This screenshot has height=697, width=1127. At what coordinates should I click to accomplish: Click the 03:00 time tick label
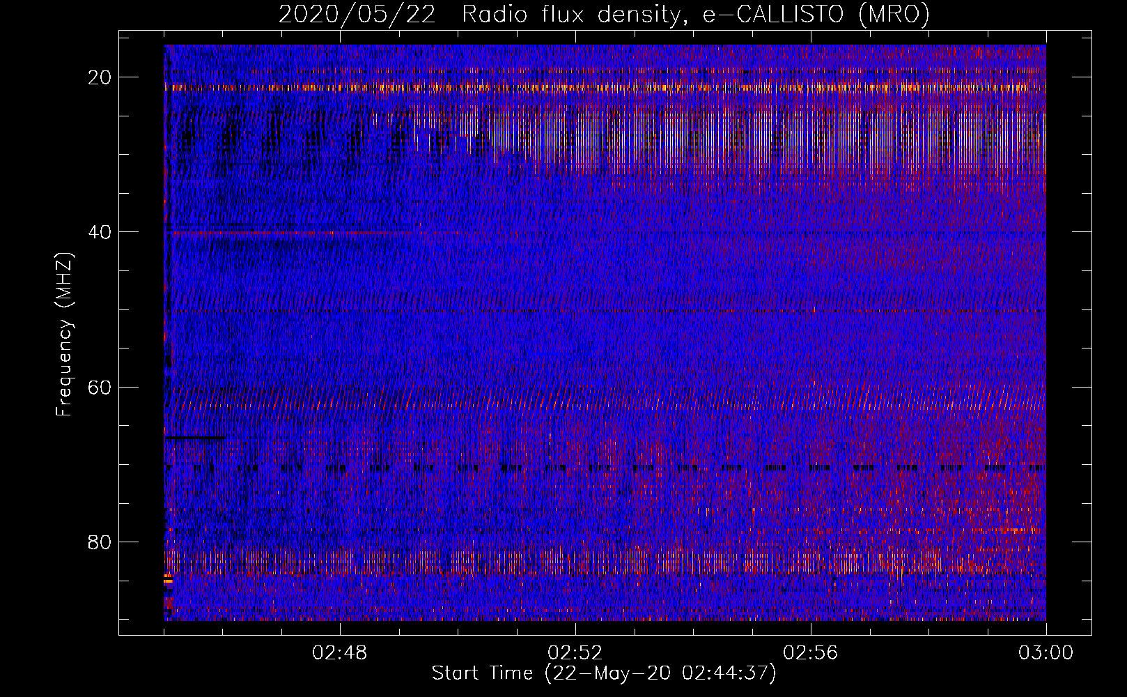(1046, 653)
